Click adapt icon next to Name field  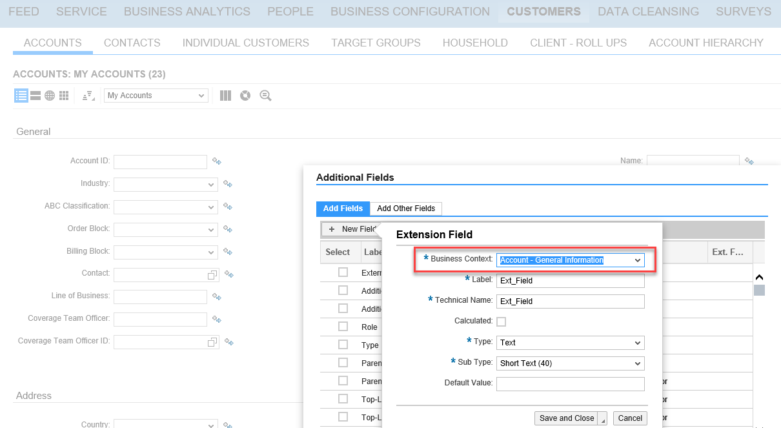tap(749, 161)
